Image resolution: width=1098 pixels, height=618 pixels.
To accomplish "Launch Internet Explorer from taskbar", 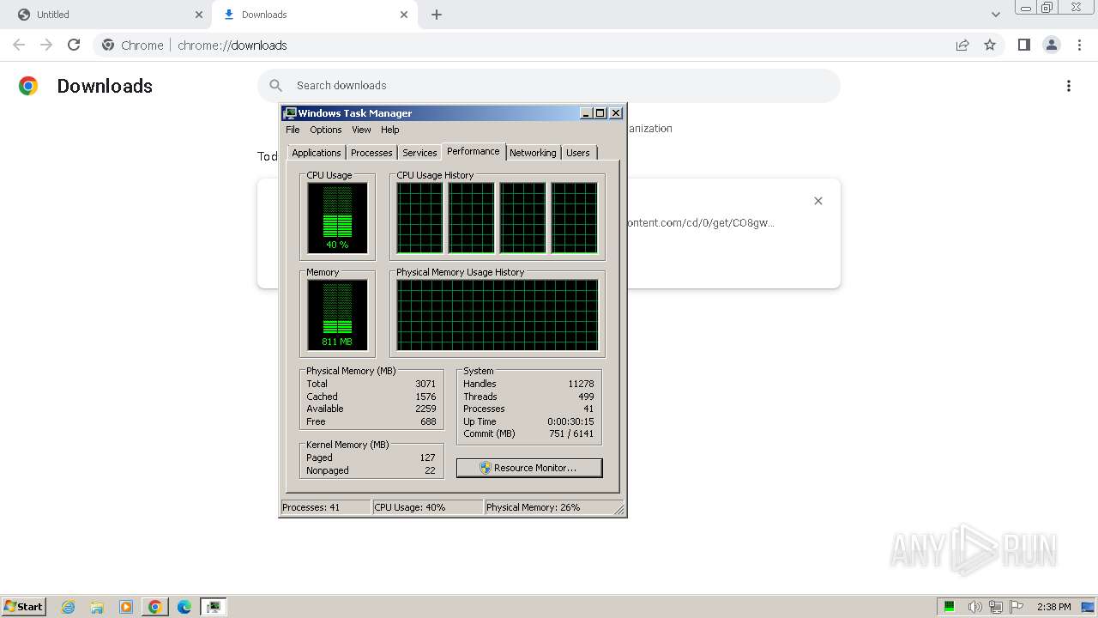I will point(69,607).
